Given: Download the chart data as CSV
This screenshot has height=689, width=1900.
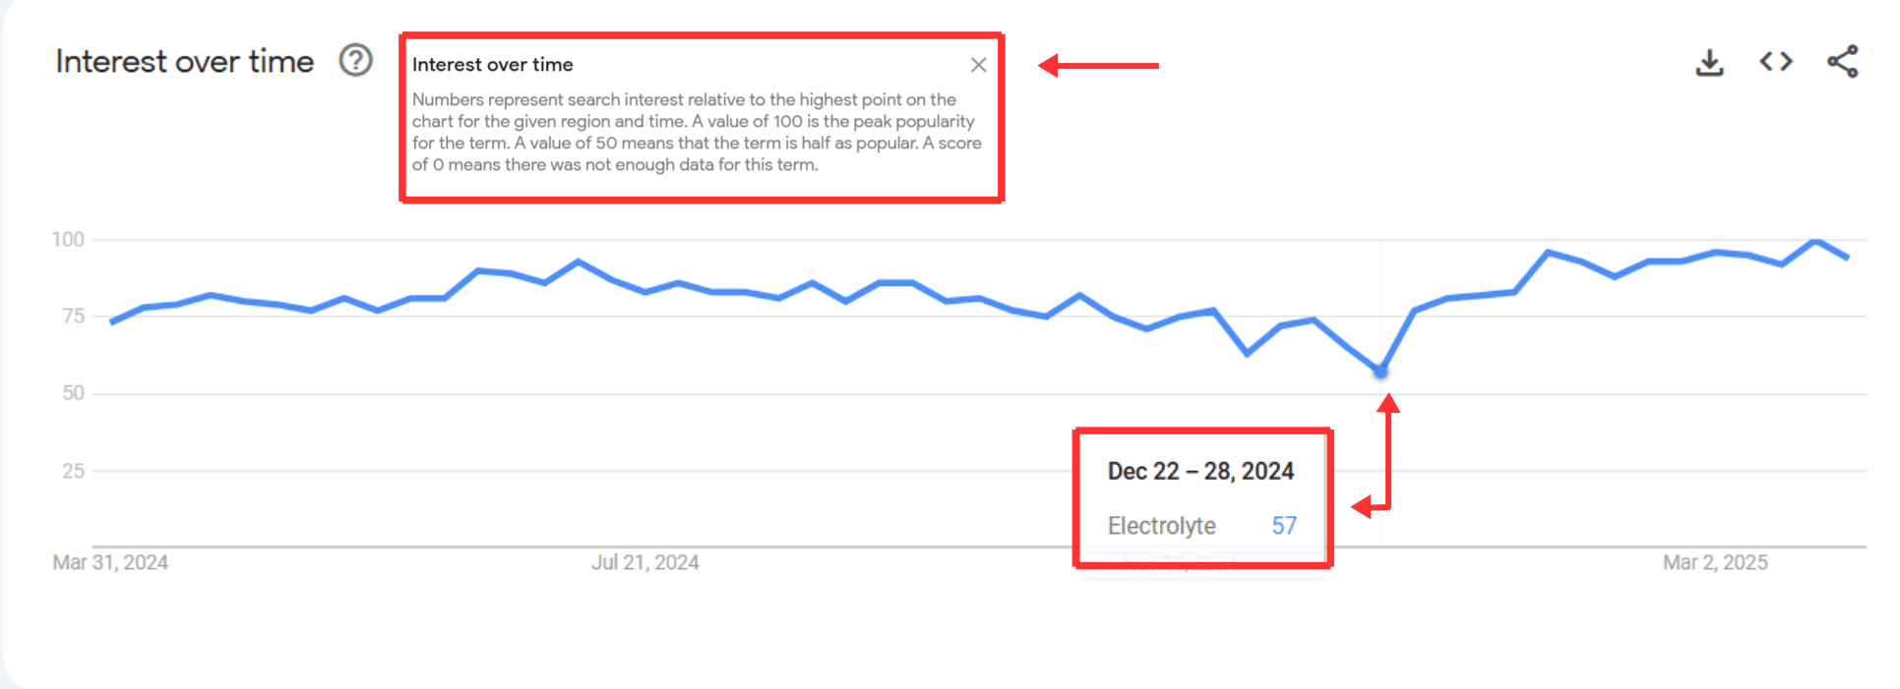Looking at the screenshot, I should (1709, 63).
